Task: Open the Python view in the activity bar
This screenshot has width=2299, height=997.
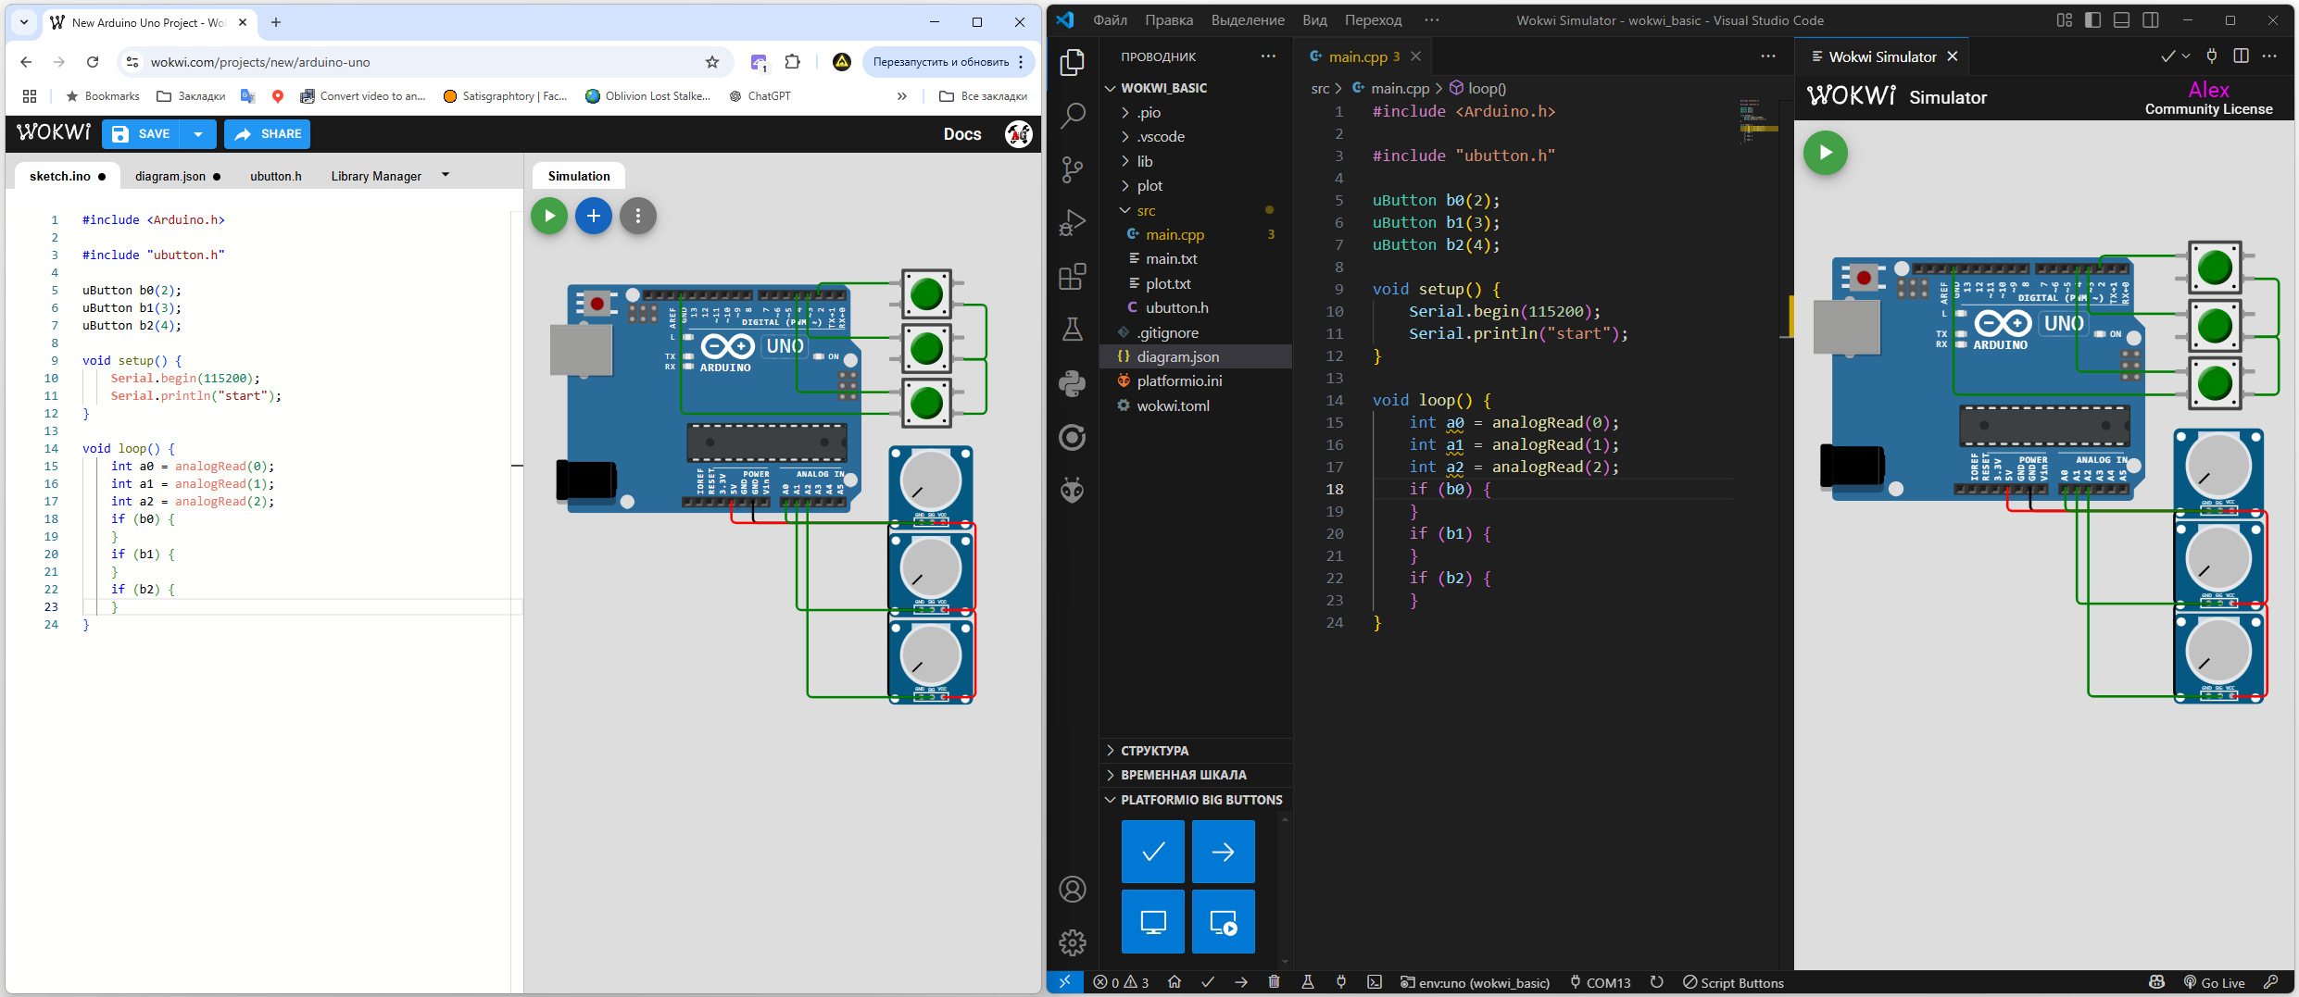Action: point(1073,383)
